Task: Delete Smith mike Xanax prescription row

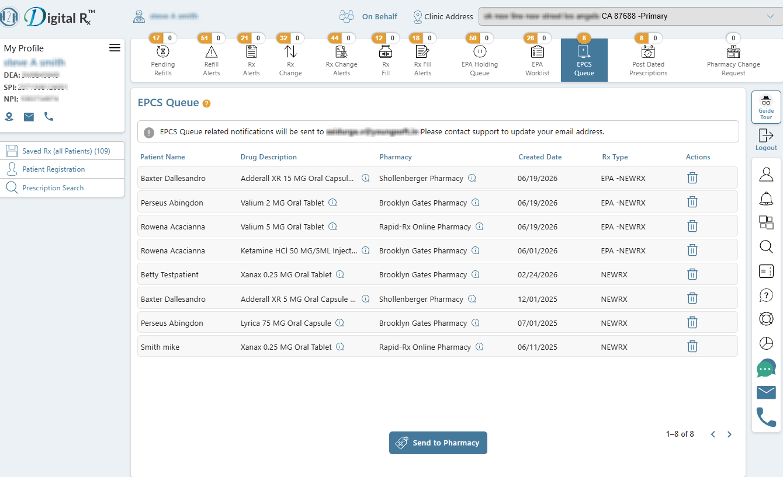Action: (x=692, y=346)
